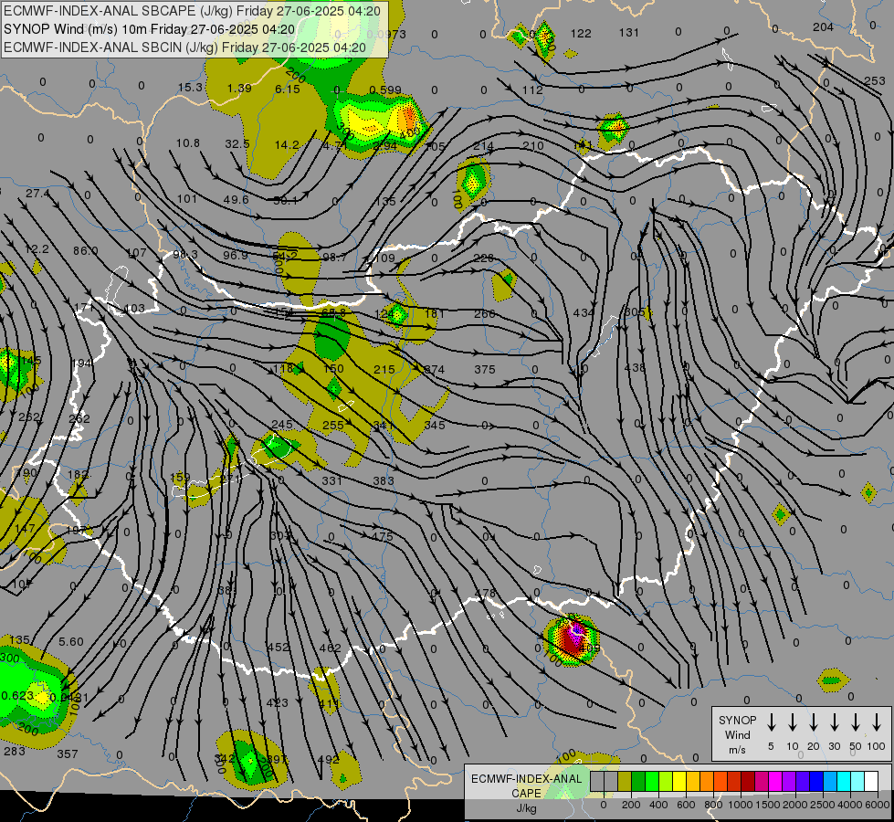
Task: Click the 2500 colorbar tick label
Action: 823,805
